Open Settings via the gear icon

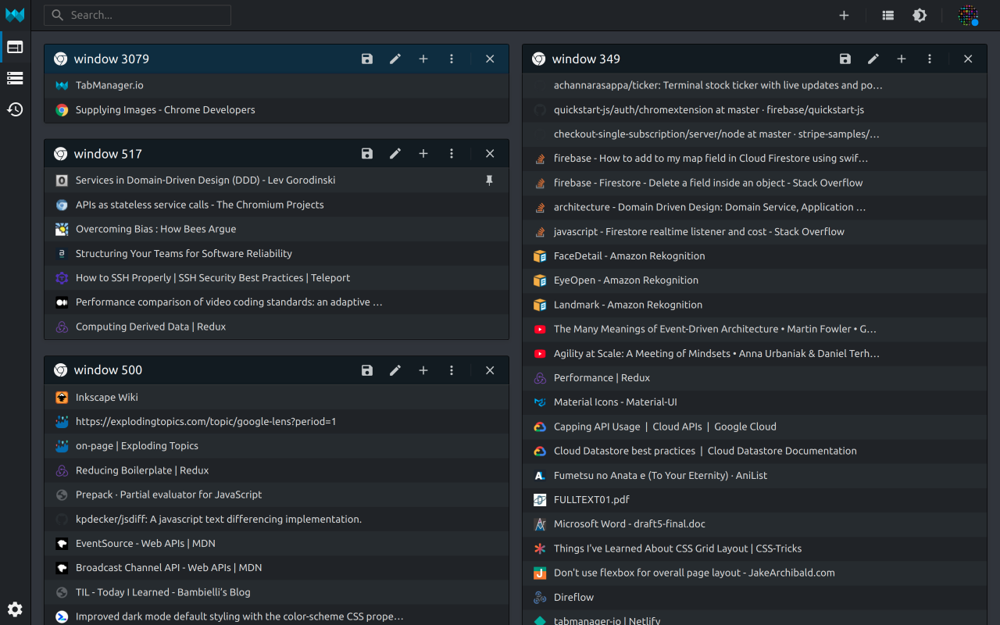point(16,609)
